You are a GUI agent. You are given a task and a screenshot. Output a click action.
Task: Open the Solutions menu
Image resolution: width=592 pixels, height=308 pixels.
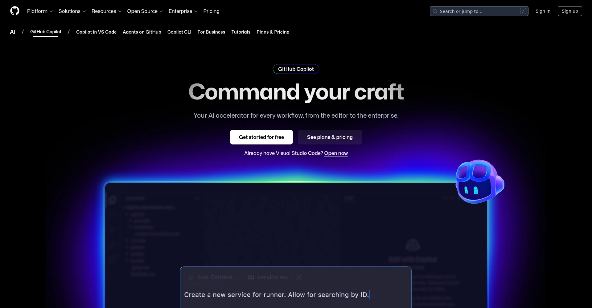[x=72, y=11]
